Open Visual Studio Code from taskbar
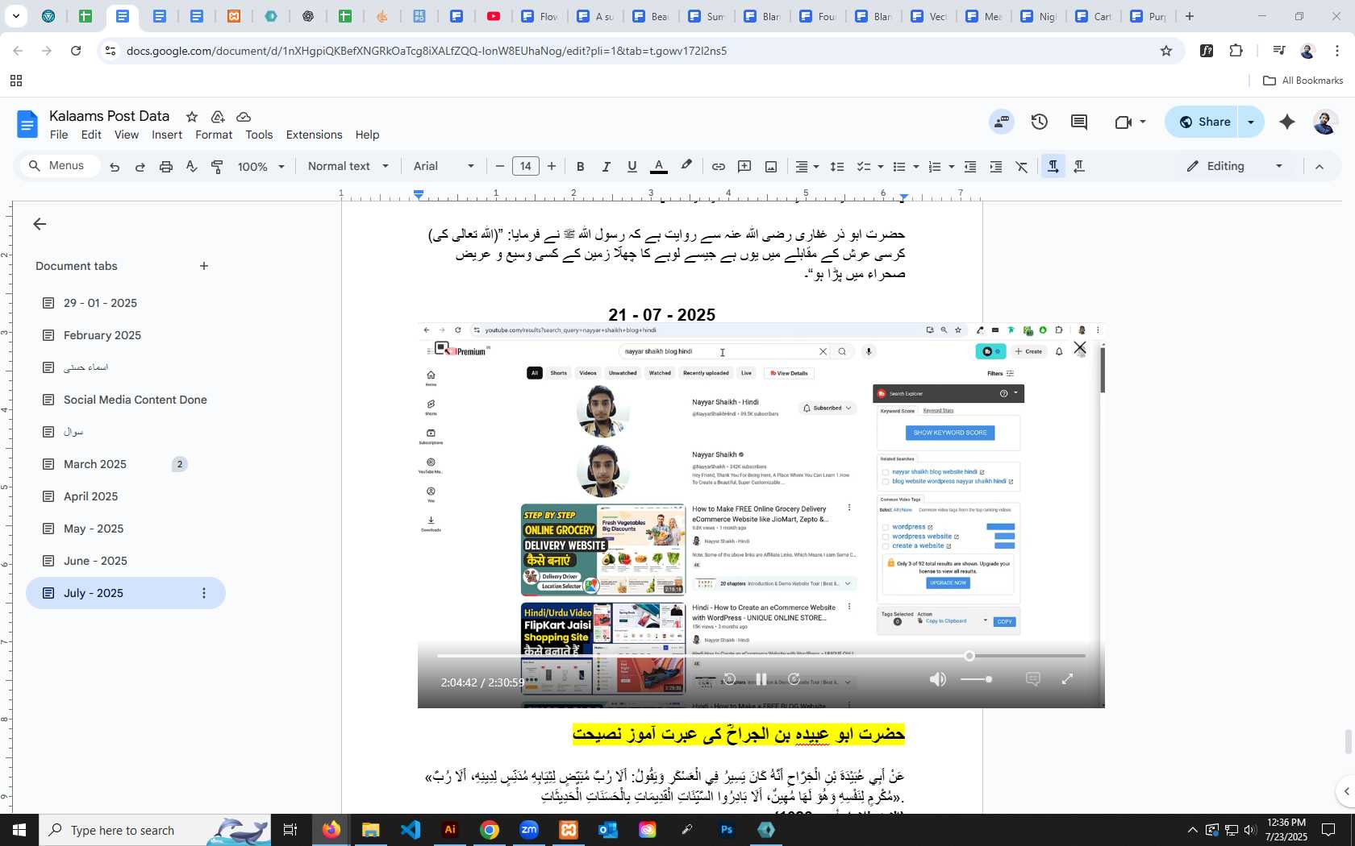The height and width of the screenshot is (846, 1355). [x=411, y=830]
